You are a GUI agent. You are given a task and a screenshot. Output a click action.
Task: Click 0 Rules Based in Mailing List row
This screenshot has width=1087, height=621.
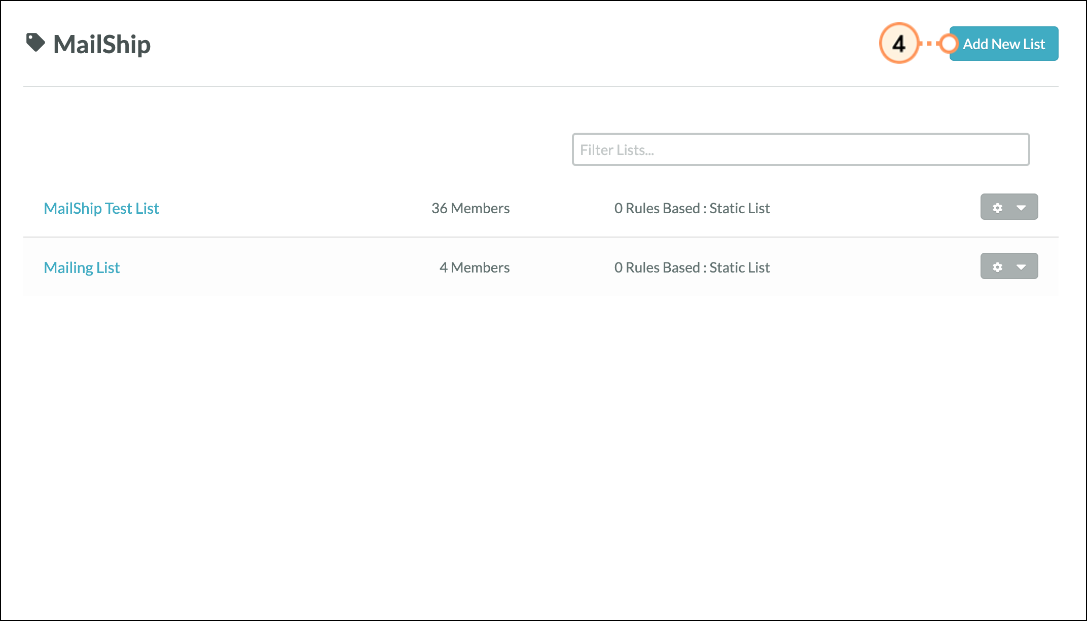click(657, 267)
